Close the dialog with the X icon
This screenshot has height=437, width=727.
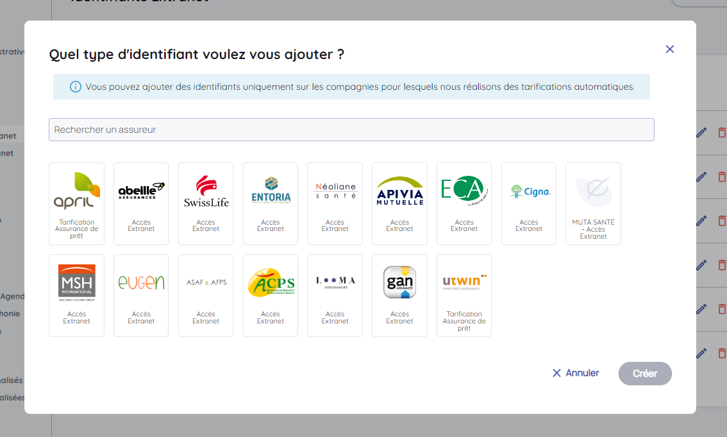(670, 49)
